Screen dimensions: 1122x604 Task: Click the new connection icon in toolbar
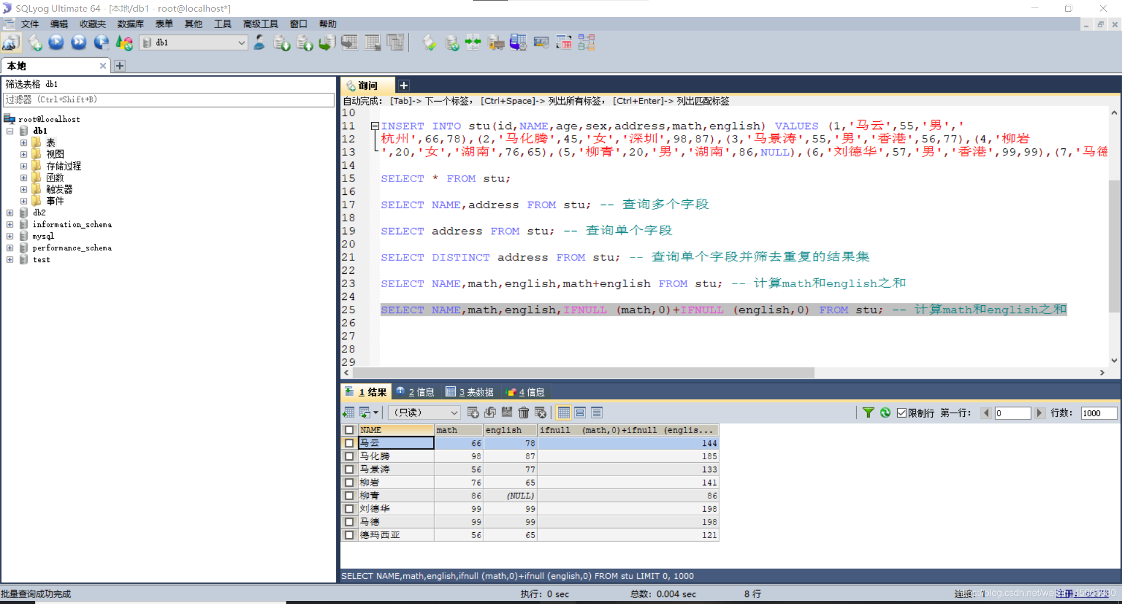click(x=11, y=43)
